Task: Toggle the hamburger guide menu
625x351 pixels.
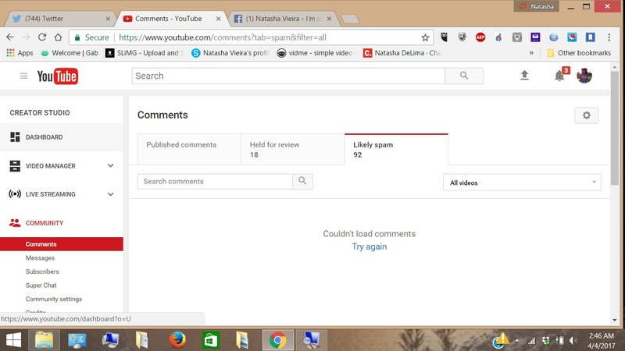Action: coord(23,76)
